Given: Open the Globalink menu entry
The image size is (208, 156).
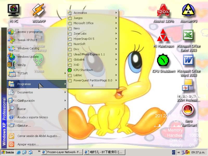Looking at the screenshot, I should tap(93, 60).
